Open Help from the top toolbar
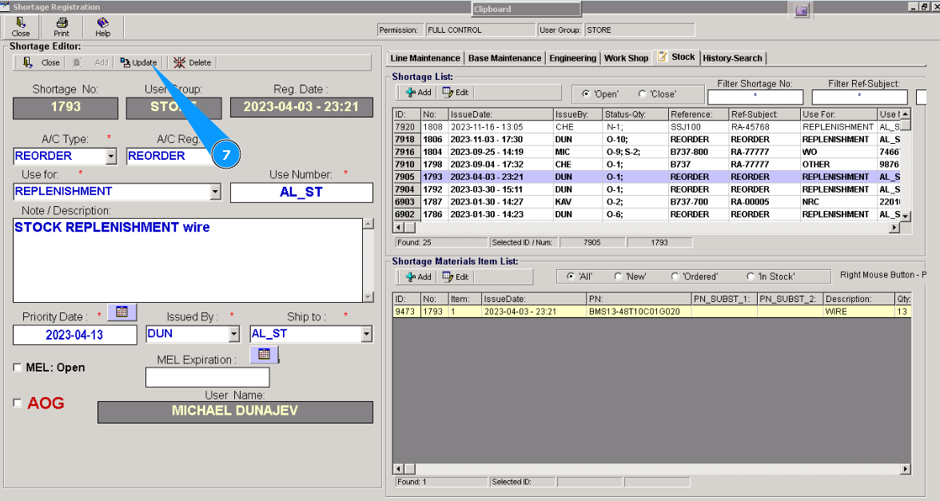Viewport: 940px width, 501px height. click(x=102, y=27)
